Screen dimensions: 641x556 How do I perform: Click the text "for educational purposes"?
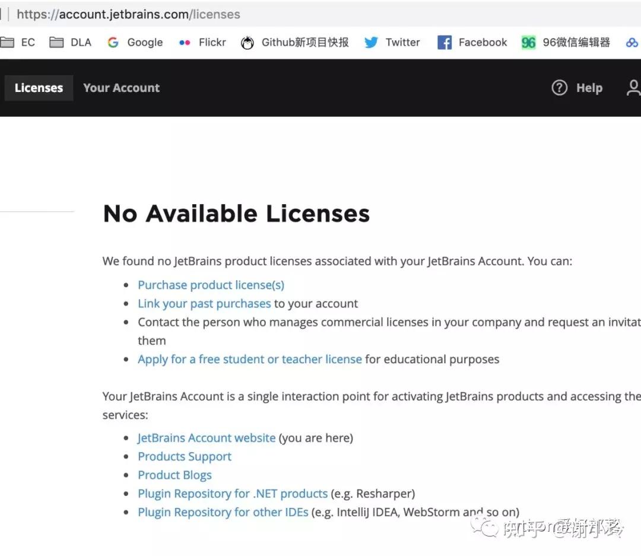click(432, 360)
